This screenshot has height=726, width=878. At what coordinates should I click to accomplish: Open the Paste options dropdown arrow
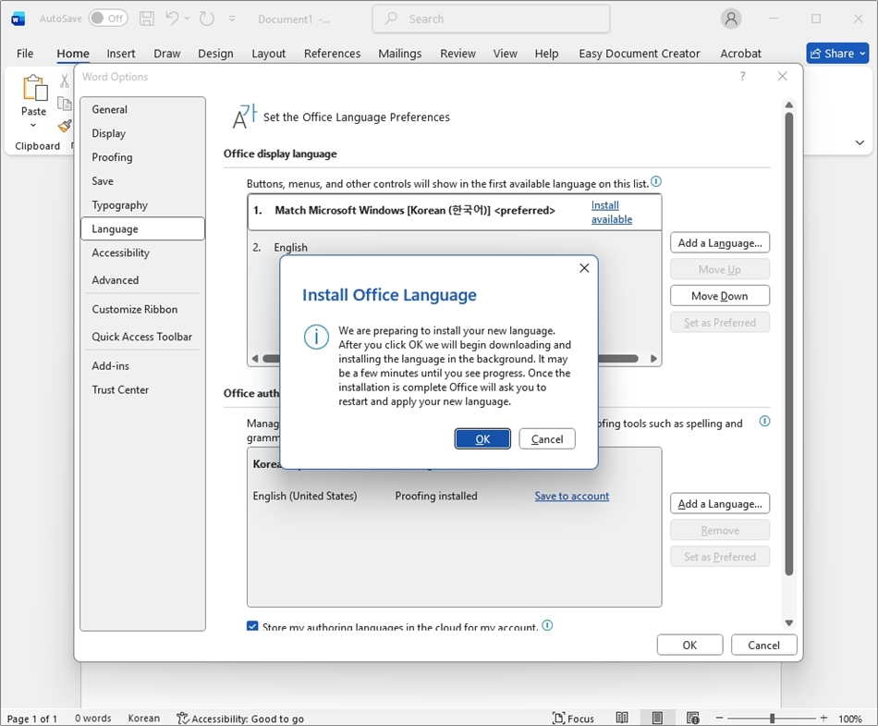[x=33, y=126]
